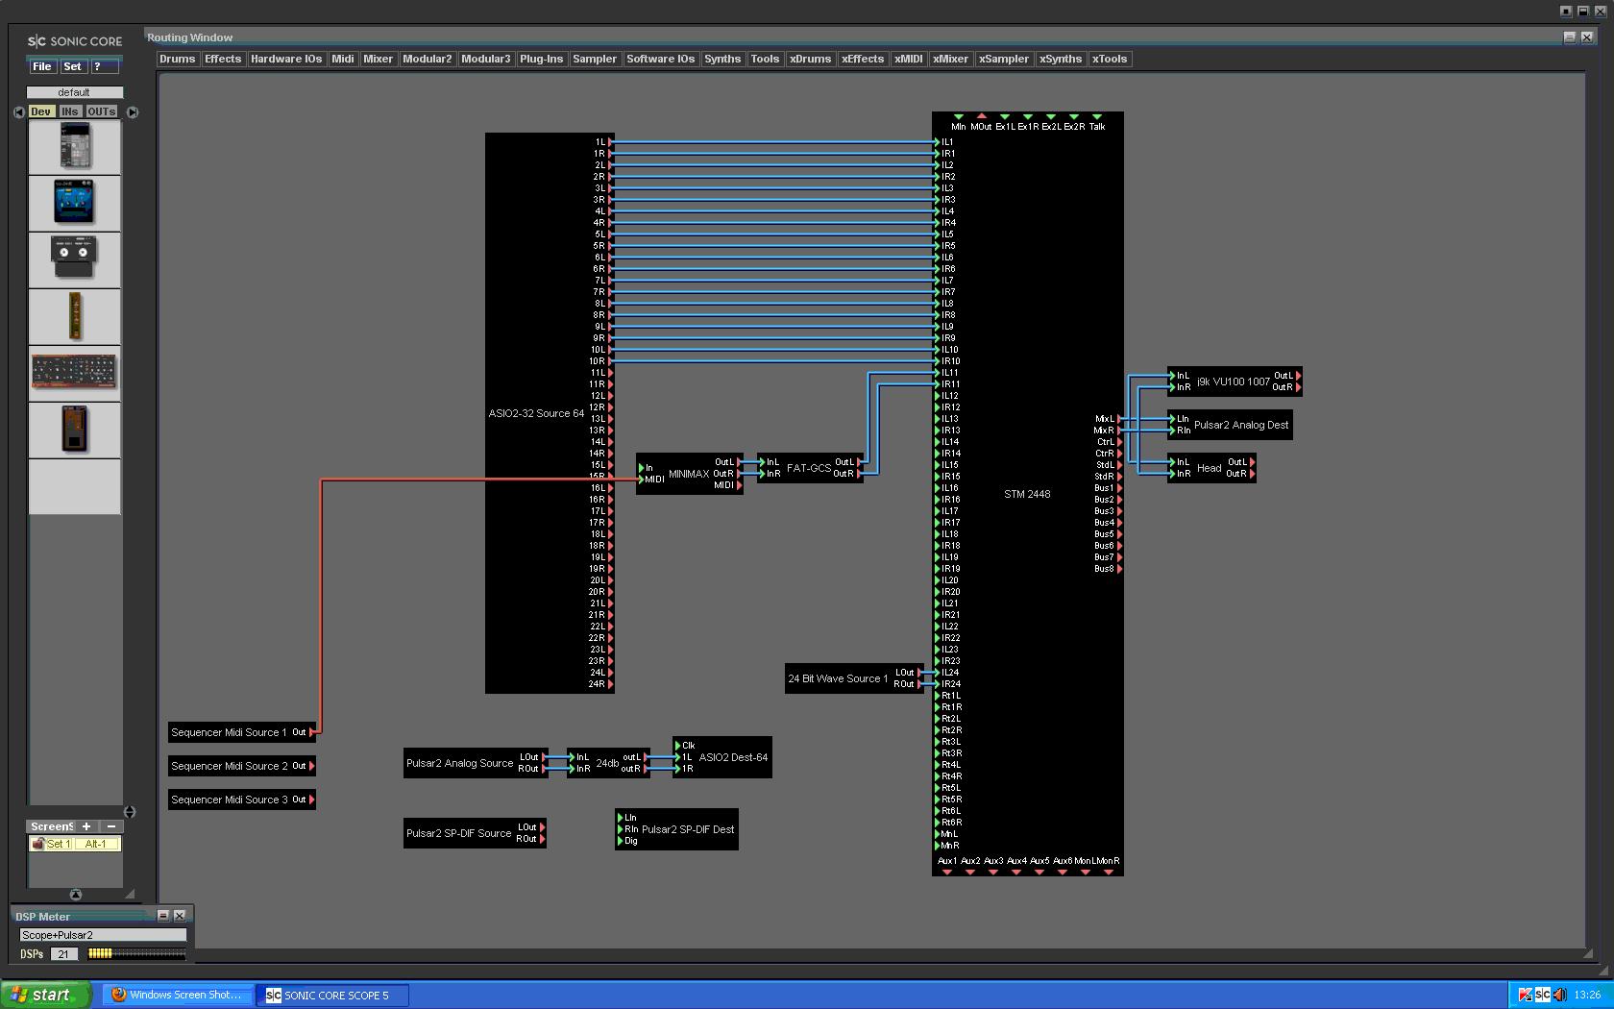
Task: Click Sequencer Midi Source 3 Out port
Action: 312,800
